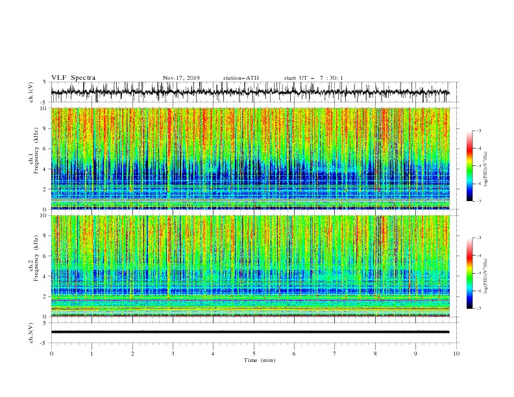The image size is (514, 397).
Task: Click time axis tick label '3'
Action: (173, 354)
